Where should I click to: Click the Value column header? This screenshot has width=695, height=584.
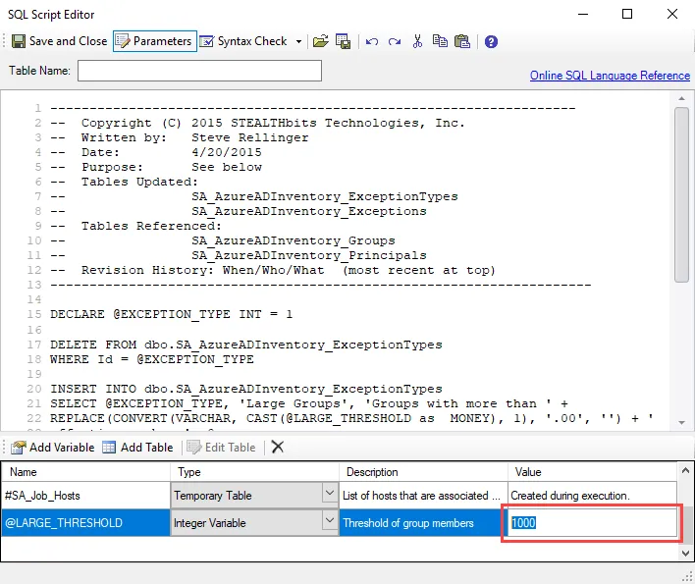click(592, 472)
